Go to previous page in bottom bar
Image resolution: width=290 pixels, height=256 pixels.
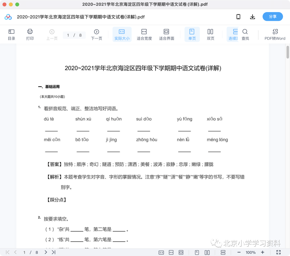coord(15,252)
